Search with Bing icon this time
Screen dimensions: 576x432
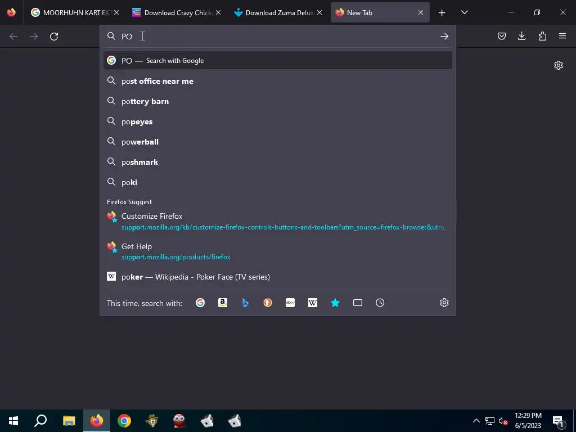click(x=245, y=303)
